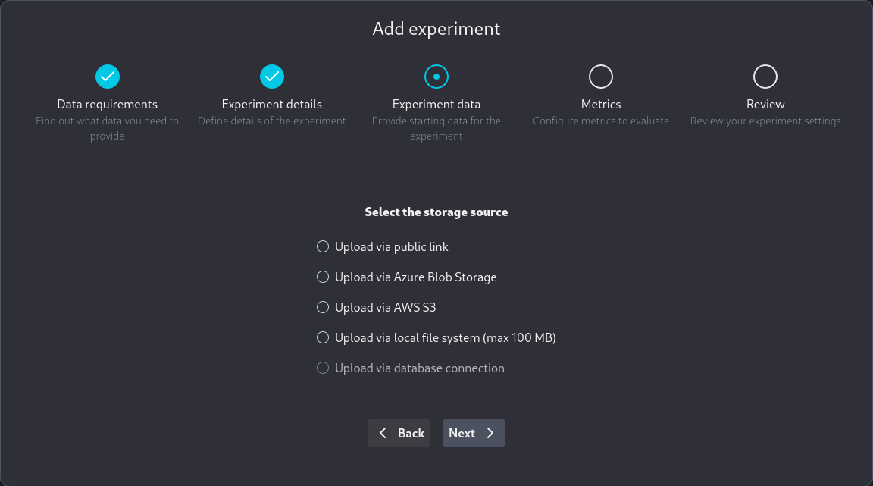
Task: Pick Upload via local file system option
Action: coord(323,337)
